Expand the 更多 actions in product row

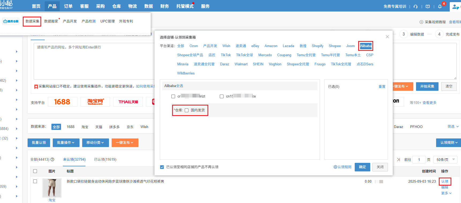446,193
